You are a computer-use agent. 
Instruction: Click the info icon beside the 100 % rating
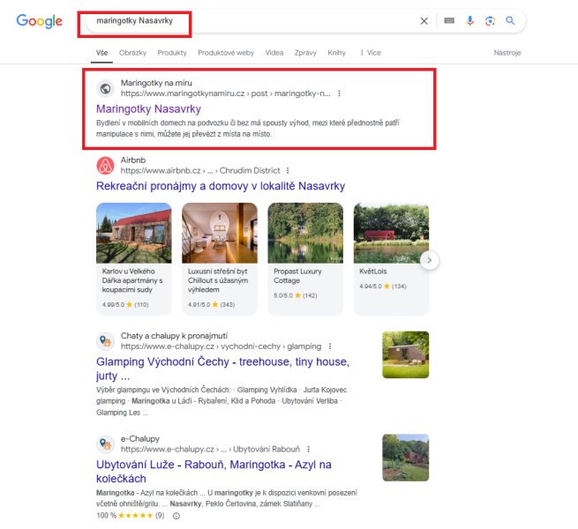pyautogui.click(x=176, y=516)
